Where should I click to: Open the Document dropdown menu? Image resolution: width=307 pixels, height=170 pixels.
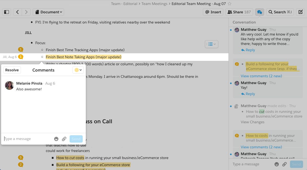(48, 12)
